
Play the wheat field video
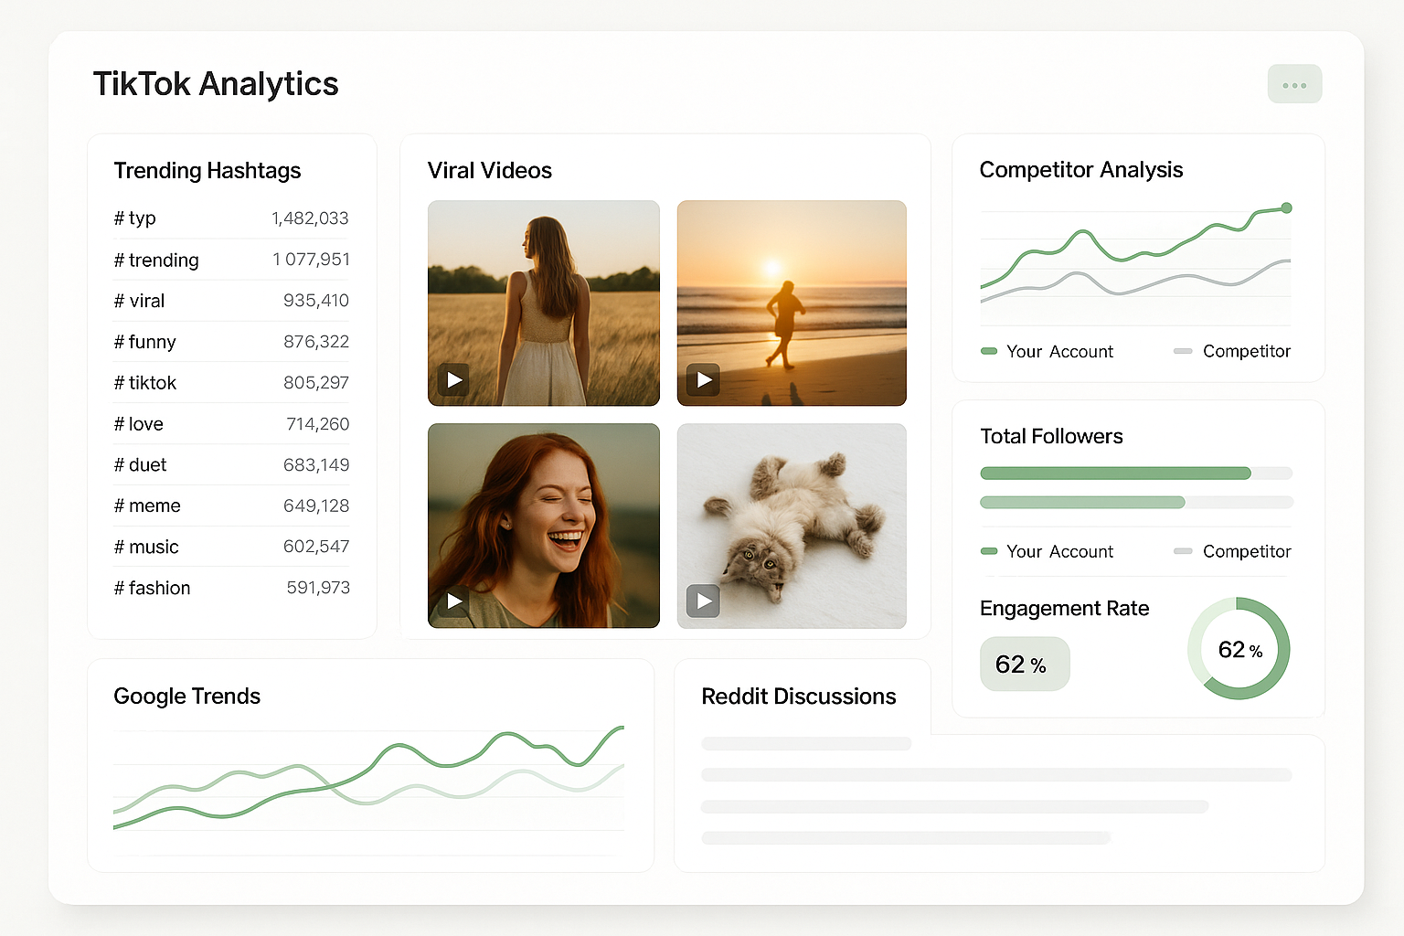coord(454,379)
